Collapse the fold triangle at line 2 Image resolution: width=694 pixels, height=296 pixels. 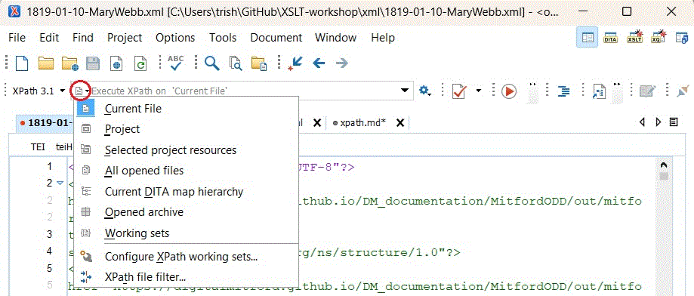[x=60, y=183]
